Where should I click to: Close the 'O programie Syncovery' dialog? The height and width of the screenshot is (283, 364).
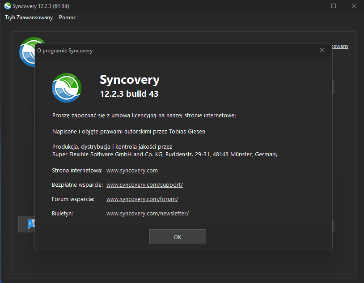point(322,50)
